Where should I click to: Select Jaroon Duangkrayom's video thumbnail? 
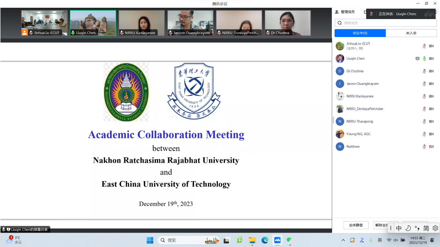point(190,23)
